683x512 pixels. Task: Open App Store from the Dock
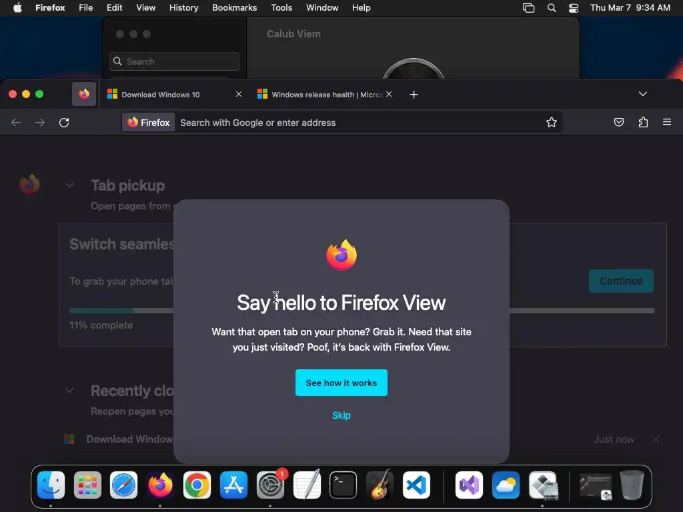coord(233,485)
